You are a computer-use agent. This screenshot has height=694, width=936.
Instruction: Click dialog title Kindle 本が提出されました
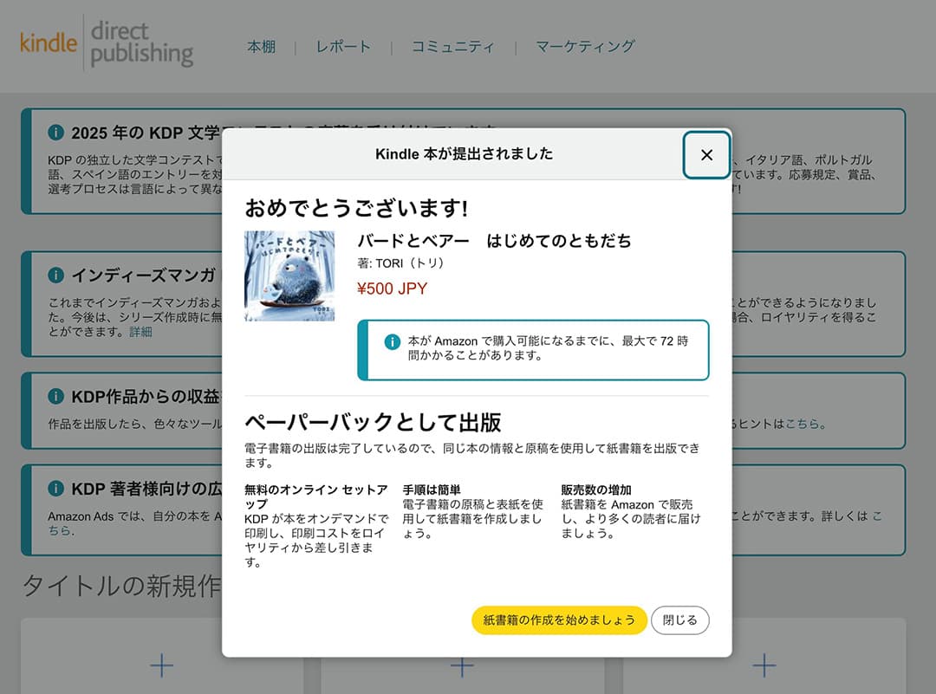(x=464, y=154)
